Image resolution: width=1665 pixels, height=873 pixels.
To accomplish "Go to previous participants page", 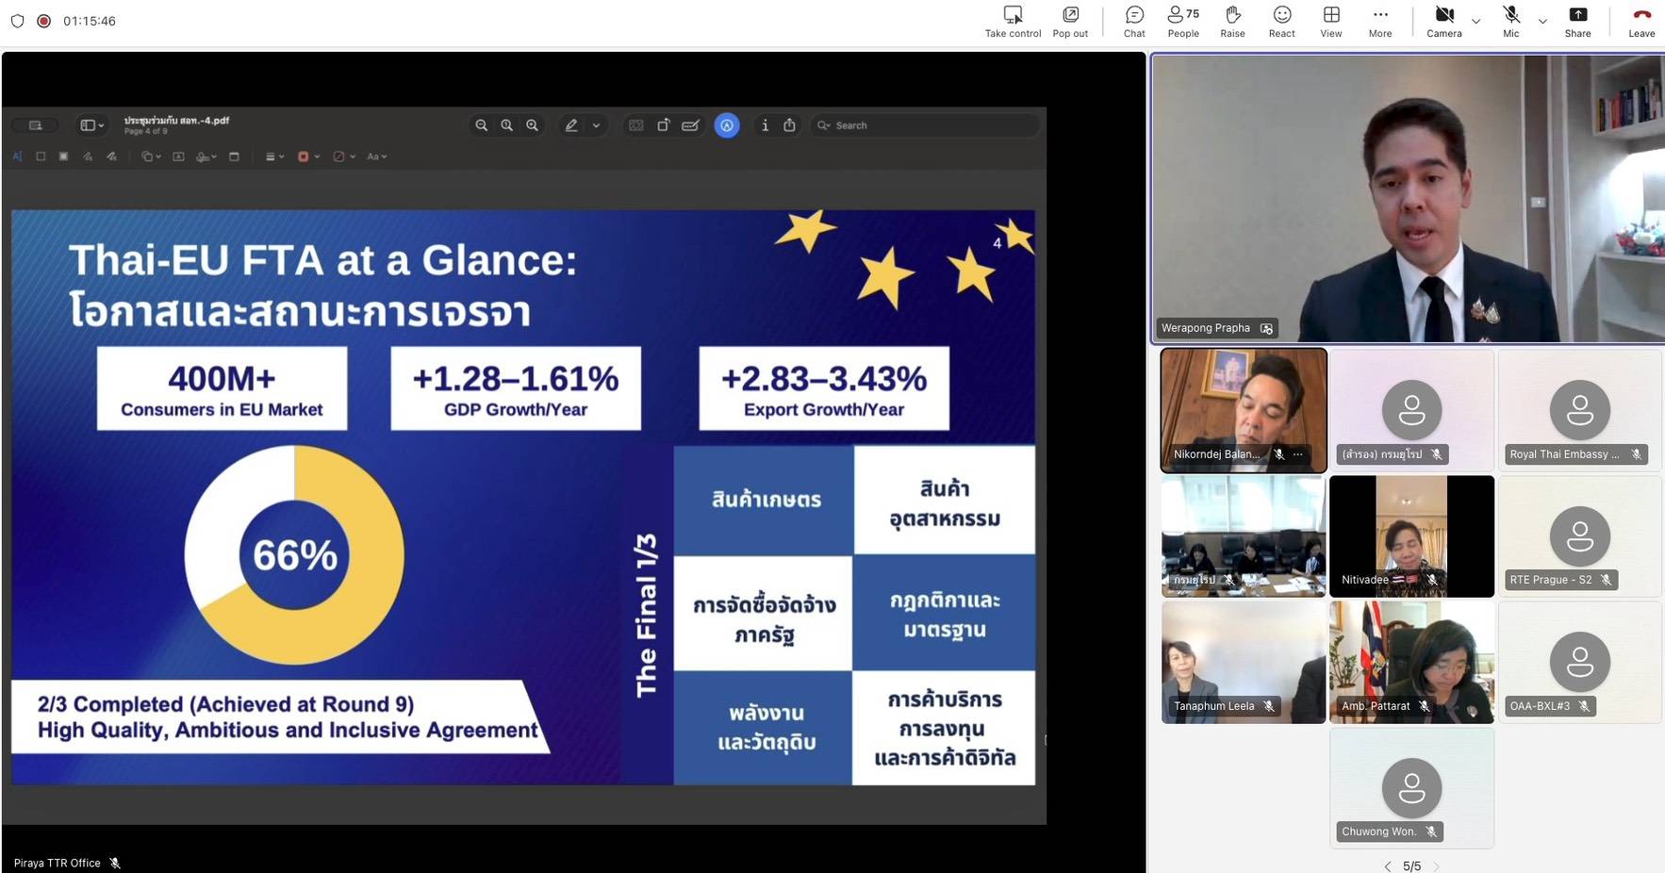I will 1387,866.
